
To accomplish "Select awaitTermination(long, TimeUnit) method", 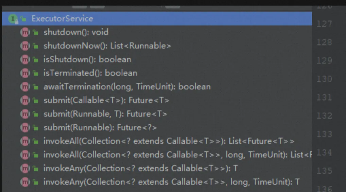I will tap(127, 87).
